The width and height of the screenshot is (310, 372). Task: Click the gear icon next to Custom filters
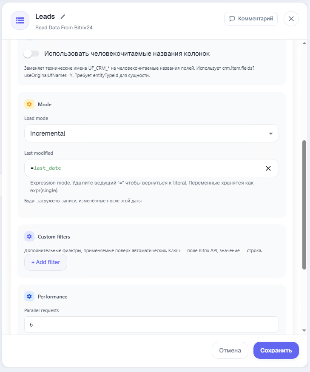tap(29, 236)
